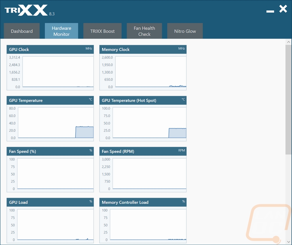The height and width of the screenshot is (245, 292).
Task: Click the Memory Controller Load graph area
Action: [x=148, y=224]
